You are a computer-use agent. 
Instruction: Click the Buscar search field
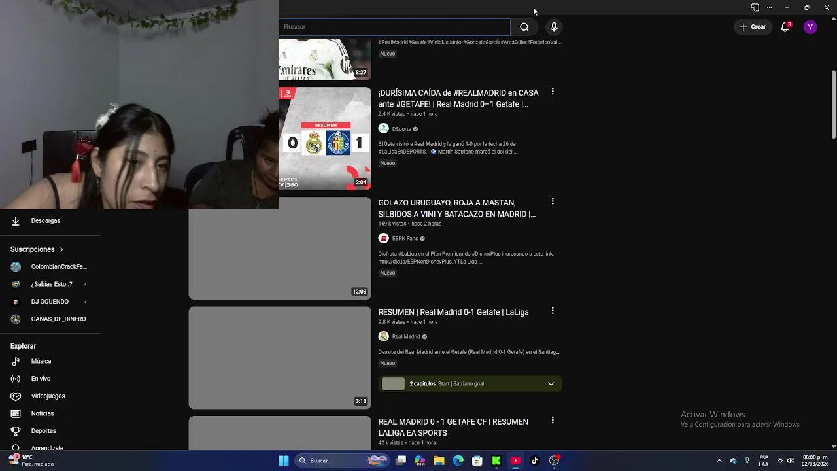394,27
